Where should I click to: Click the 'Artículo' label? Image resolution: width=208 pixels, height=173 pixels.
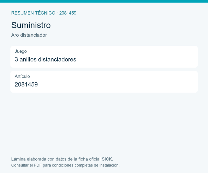point(22,76)
